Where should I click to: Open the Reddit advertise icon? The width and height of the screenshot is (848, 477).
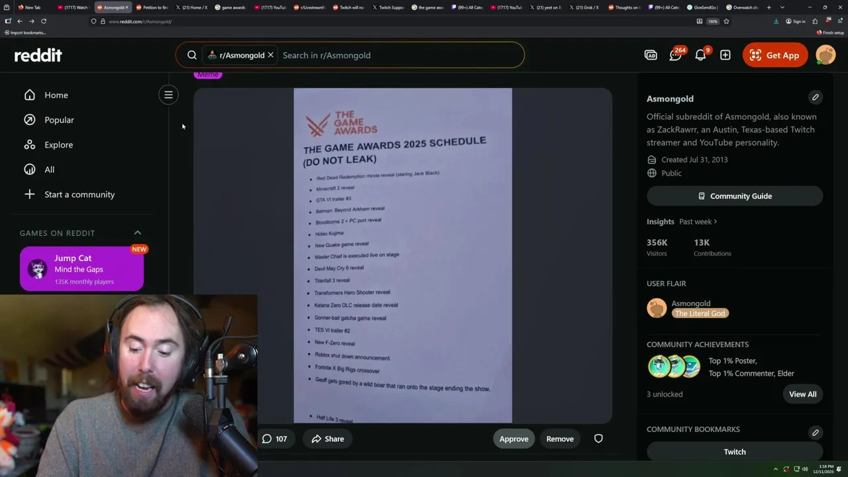(x=651, y=55)
